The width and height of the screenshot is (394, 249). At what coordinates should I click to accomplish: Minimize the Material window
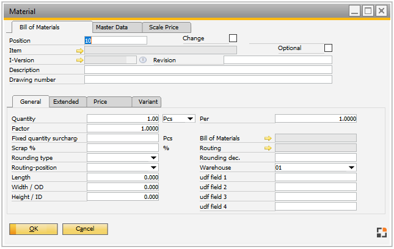pos(354,11)
